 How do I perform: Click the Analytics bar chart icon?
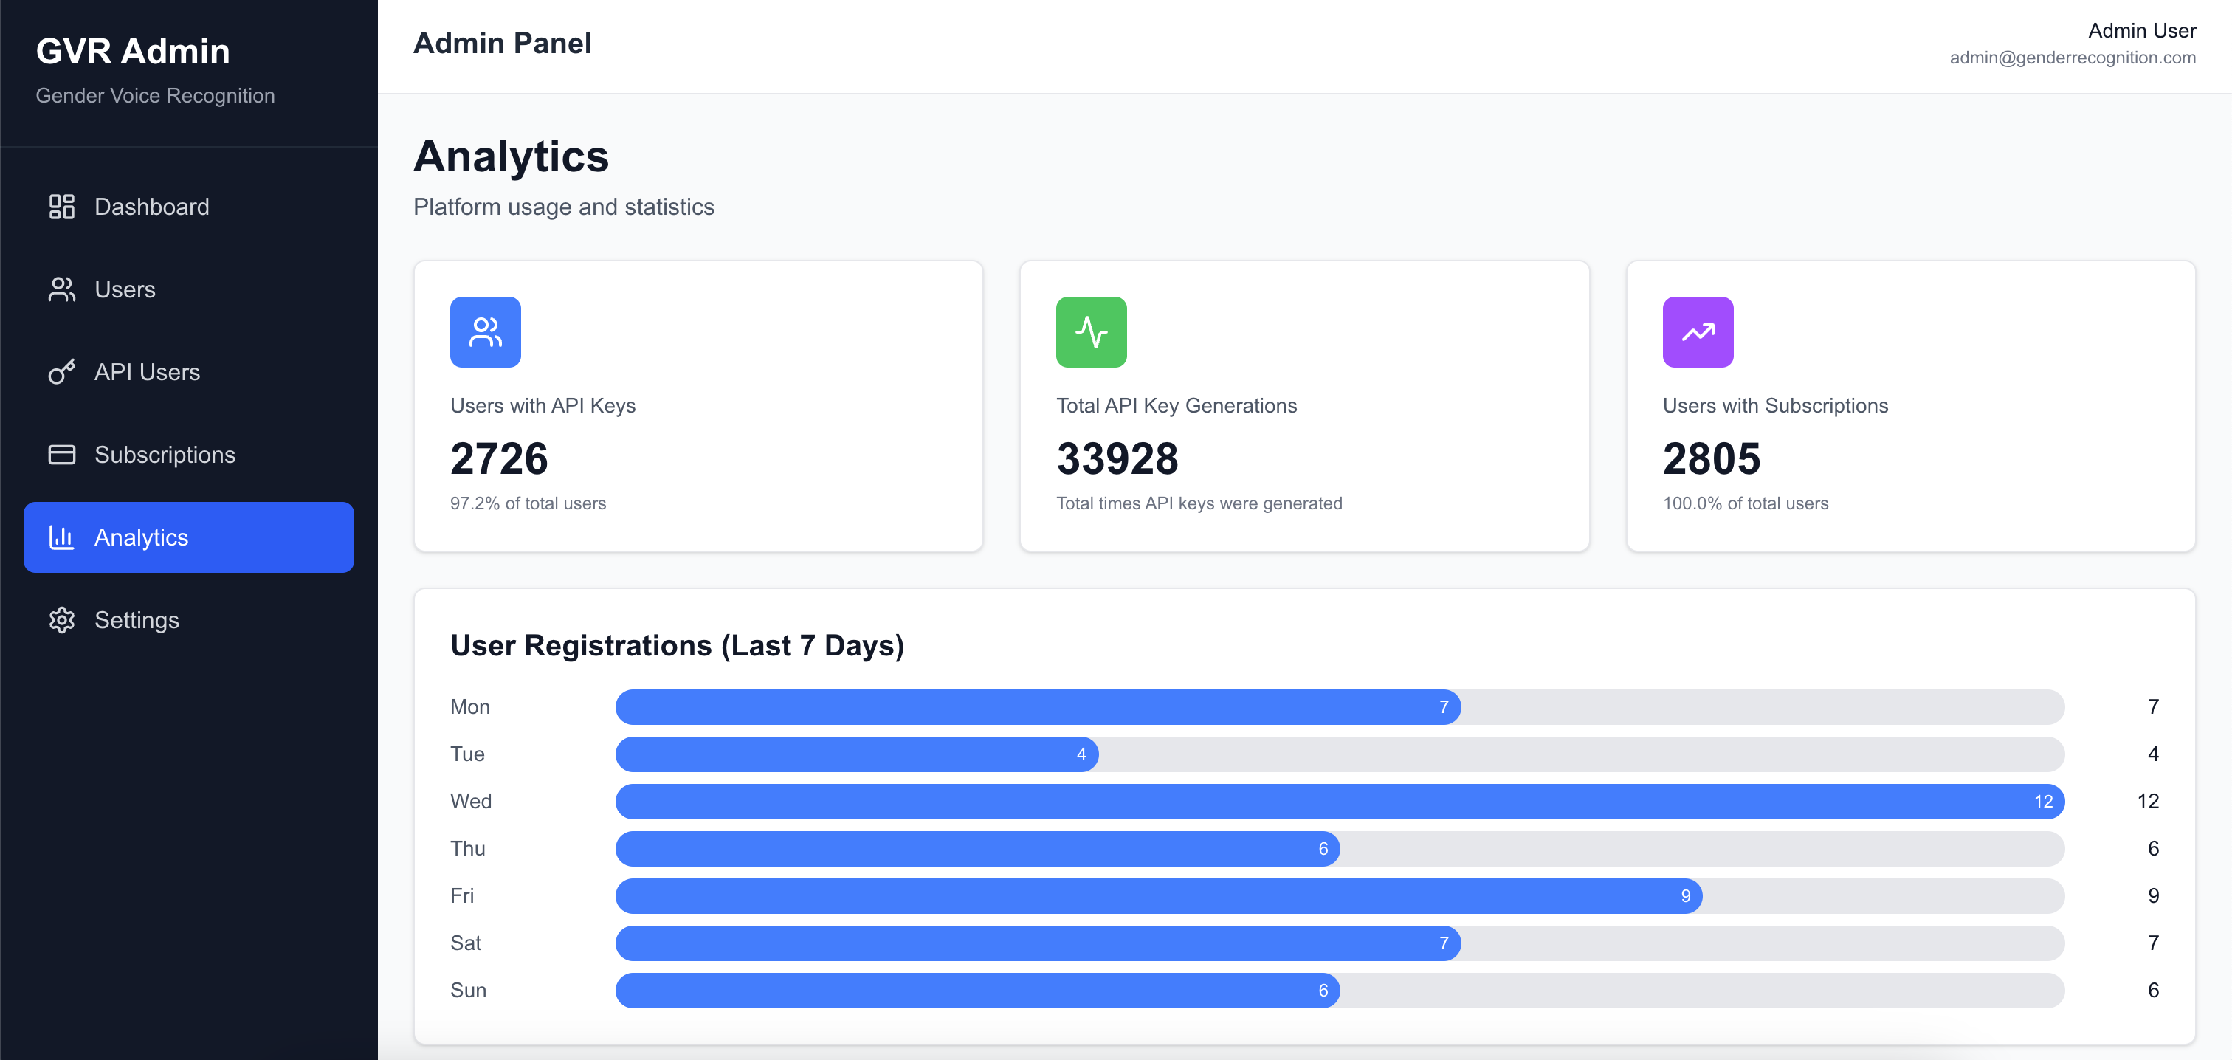coord(61,537)
